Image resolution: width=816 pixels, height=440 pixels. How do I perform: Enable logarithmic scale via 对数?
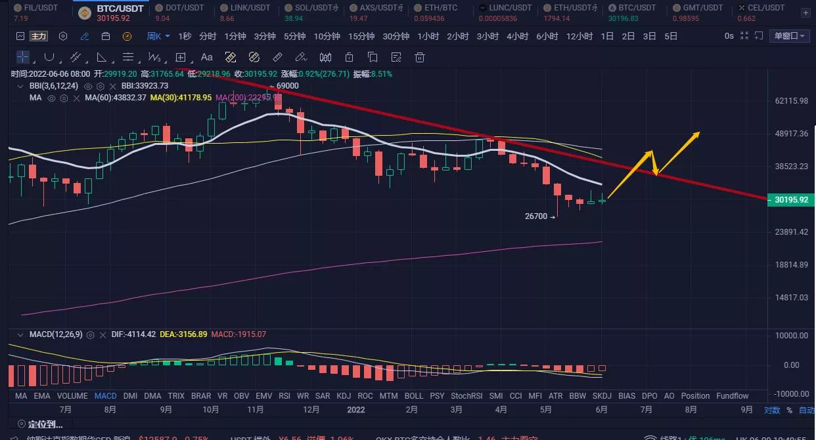click(x=772, y=409)
